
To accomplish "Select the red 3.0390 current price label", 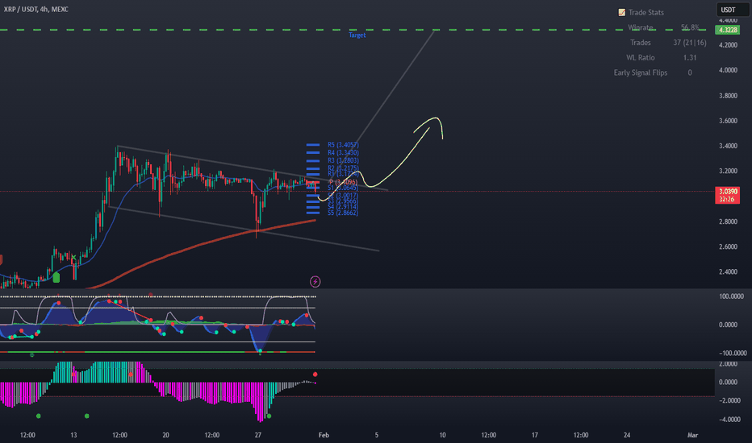I will [727, 191].
